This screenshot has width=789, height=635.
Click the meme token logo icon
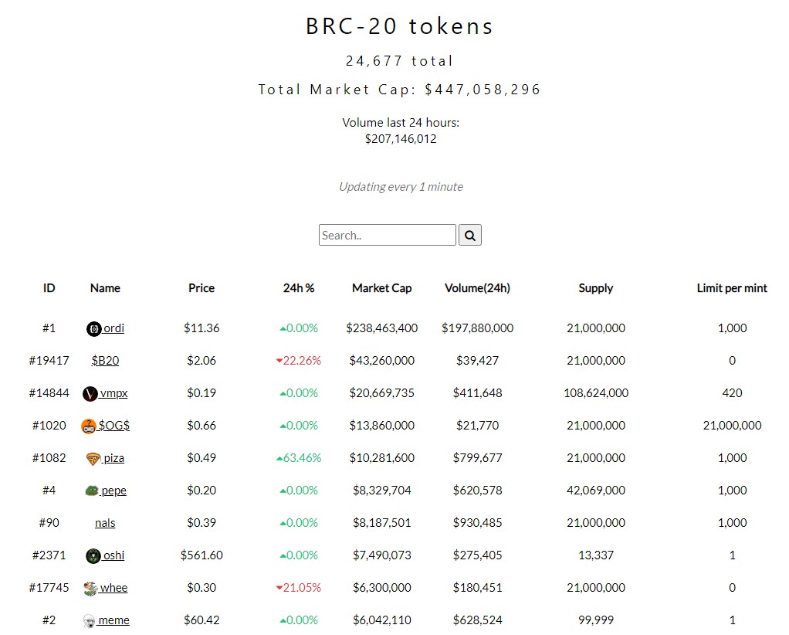pos(89,621)
